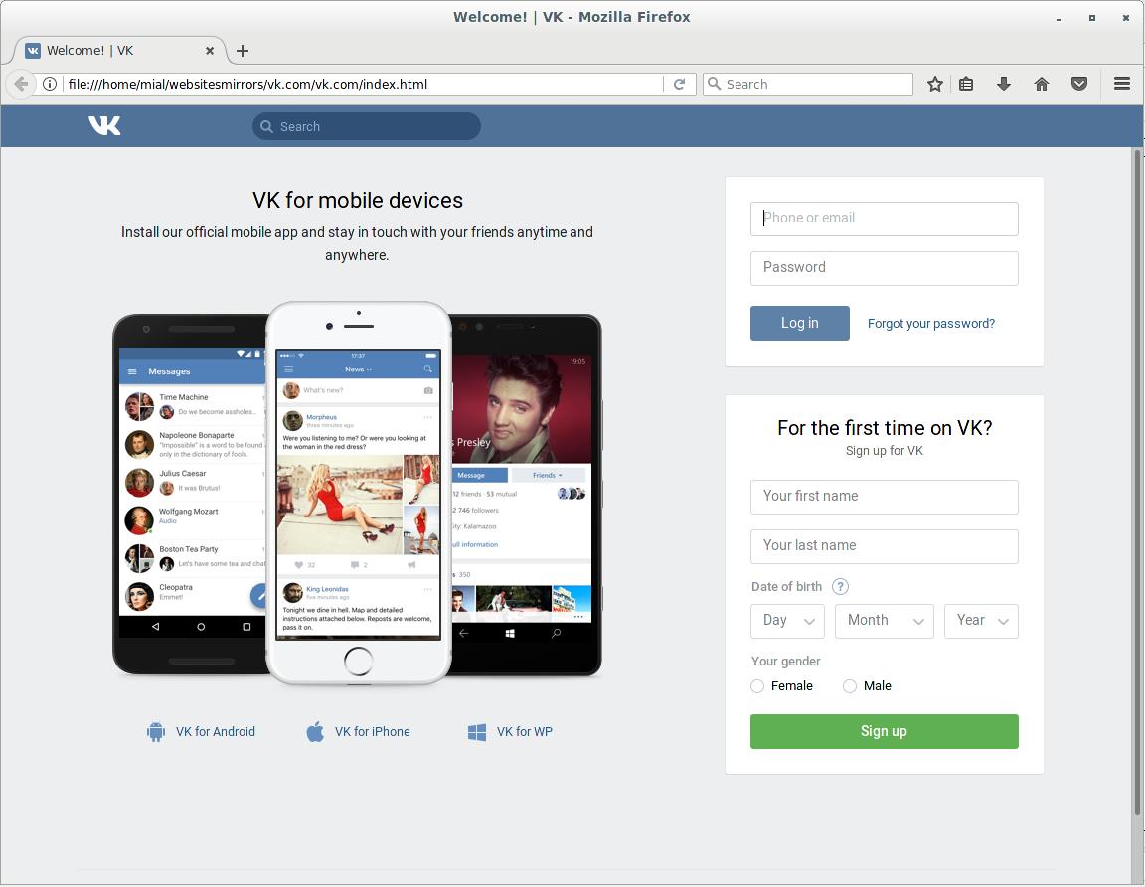Open the Year dropdown

pos(981,621)
